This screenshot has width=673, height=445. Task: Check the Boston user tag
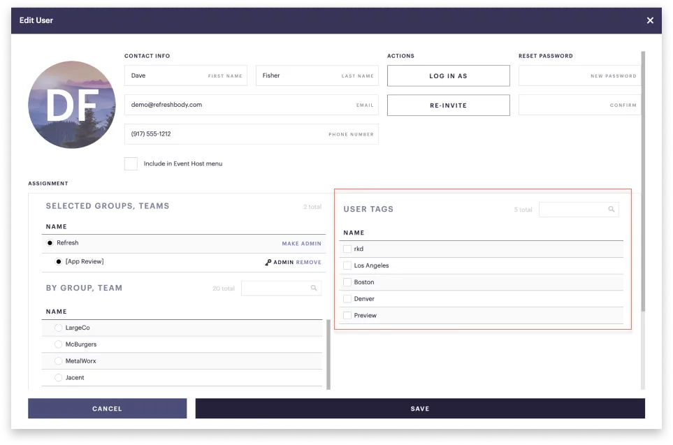[347, 282]
